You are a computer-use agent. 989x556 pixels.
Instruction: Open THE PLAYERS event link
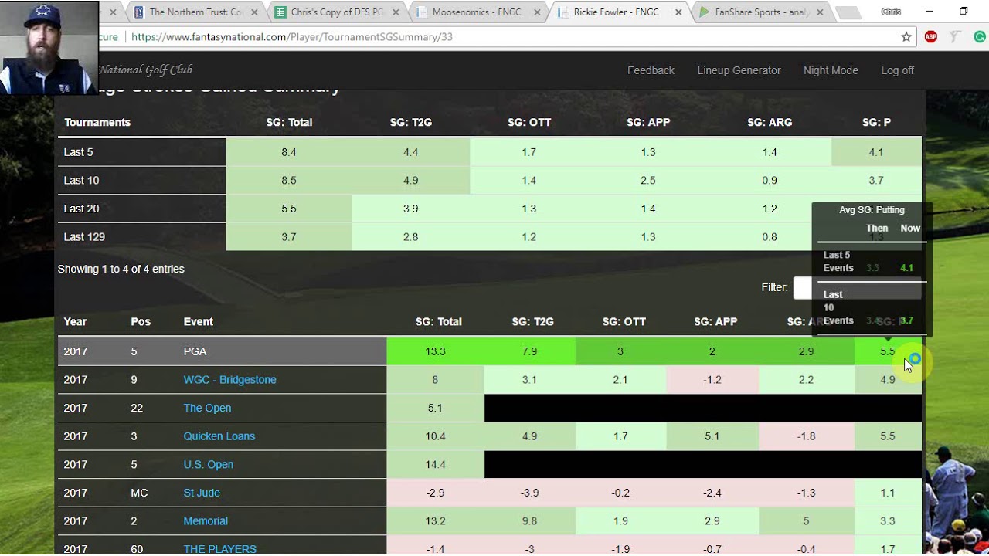219,549
